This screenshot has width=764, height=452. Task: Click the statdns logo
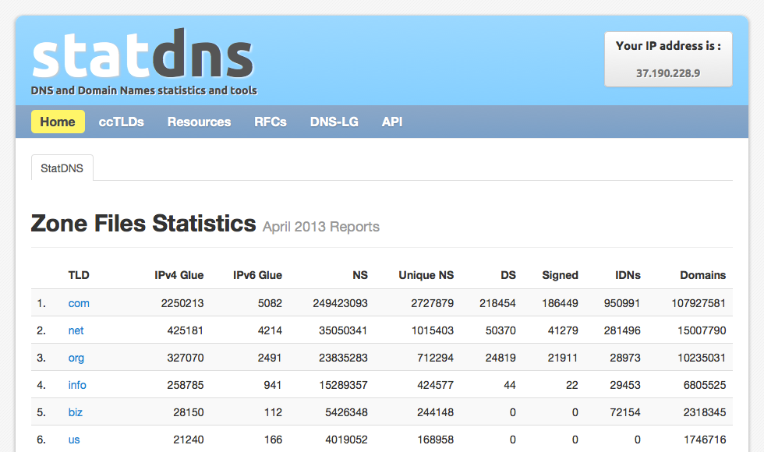point(143,54)
